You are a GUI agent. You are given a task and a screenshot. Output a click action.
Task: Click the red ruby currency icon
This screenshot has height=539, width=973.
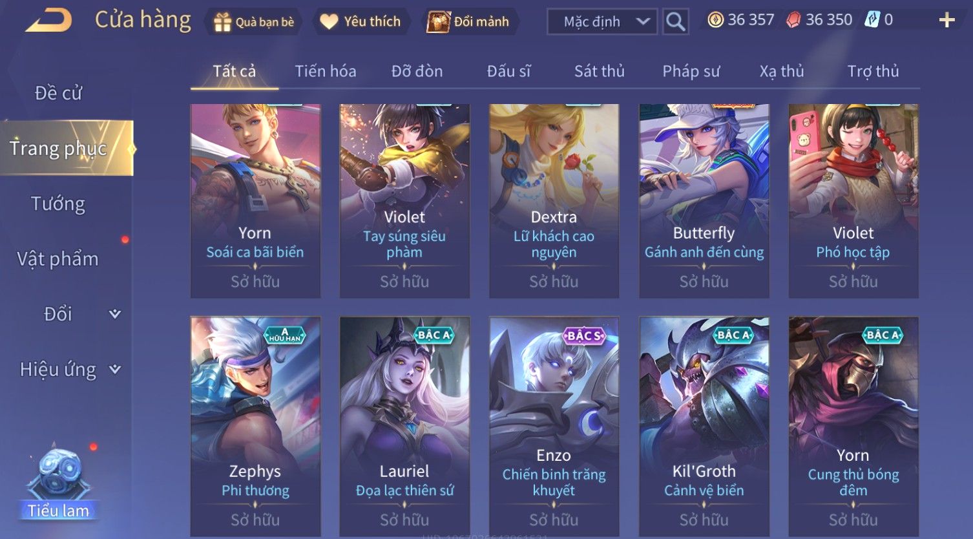793,20
